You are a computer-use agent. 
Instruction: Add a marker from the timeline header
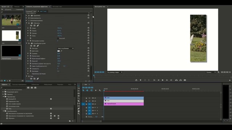tap(96, 90)
